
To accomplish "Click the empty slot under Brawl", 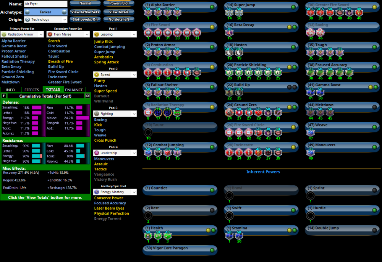I will point(229,195).
